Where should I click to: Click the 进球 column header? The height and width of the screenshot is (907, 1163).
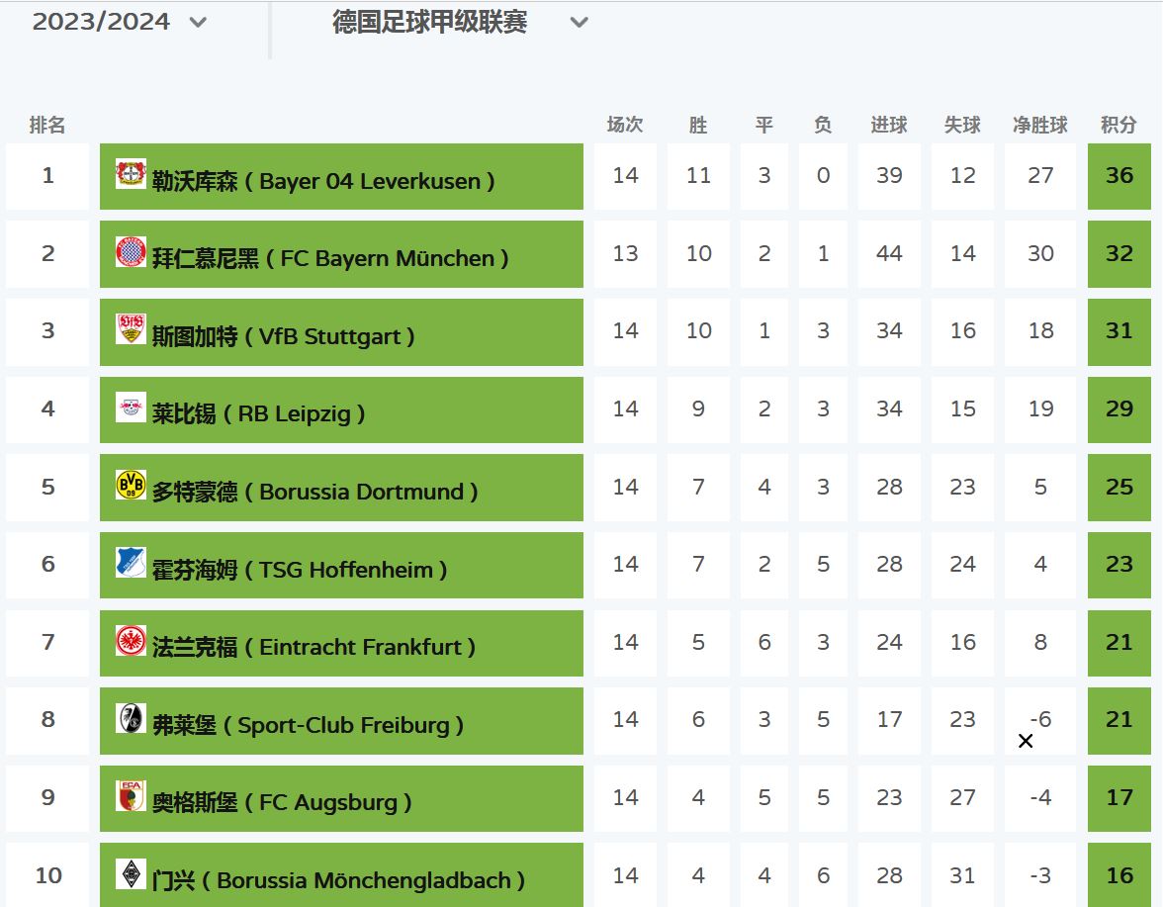pyautogui.click(x=889, y=126)
